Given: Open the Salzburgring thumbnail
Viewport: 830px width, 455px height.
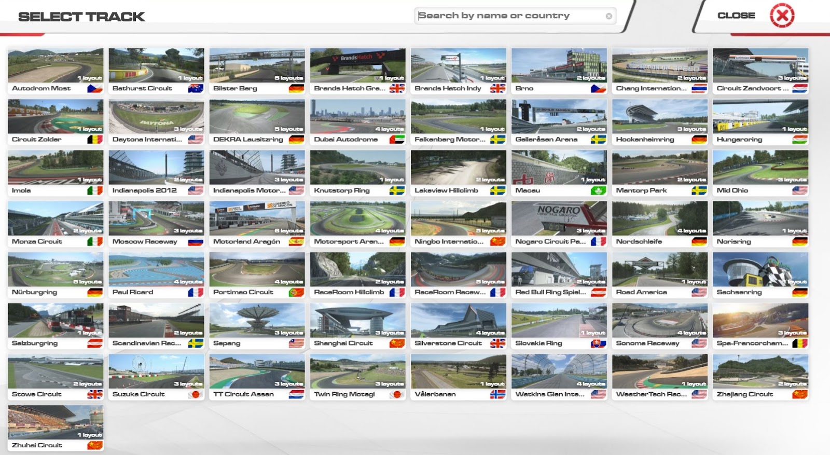Looking at the screenshot, I should click(56, 320).
